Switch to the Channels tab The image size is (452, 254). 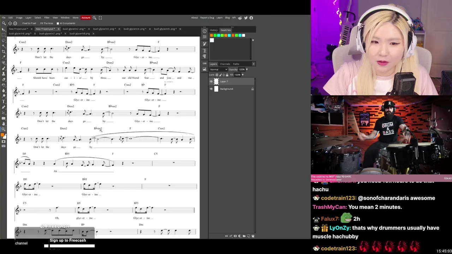[225, 64]
